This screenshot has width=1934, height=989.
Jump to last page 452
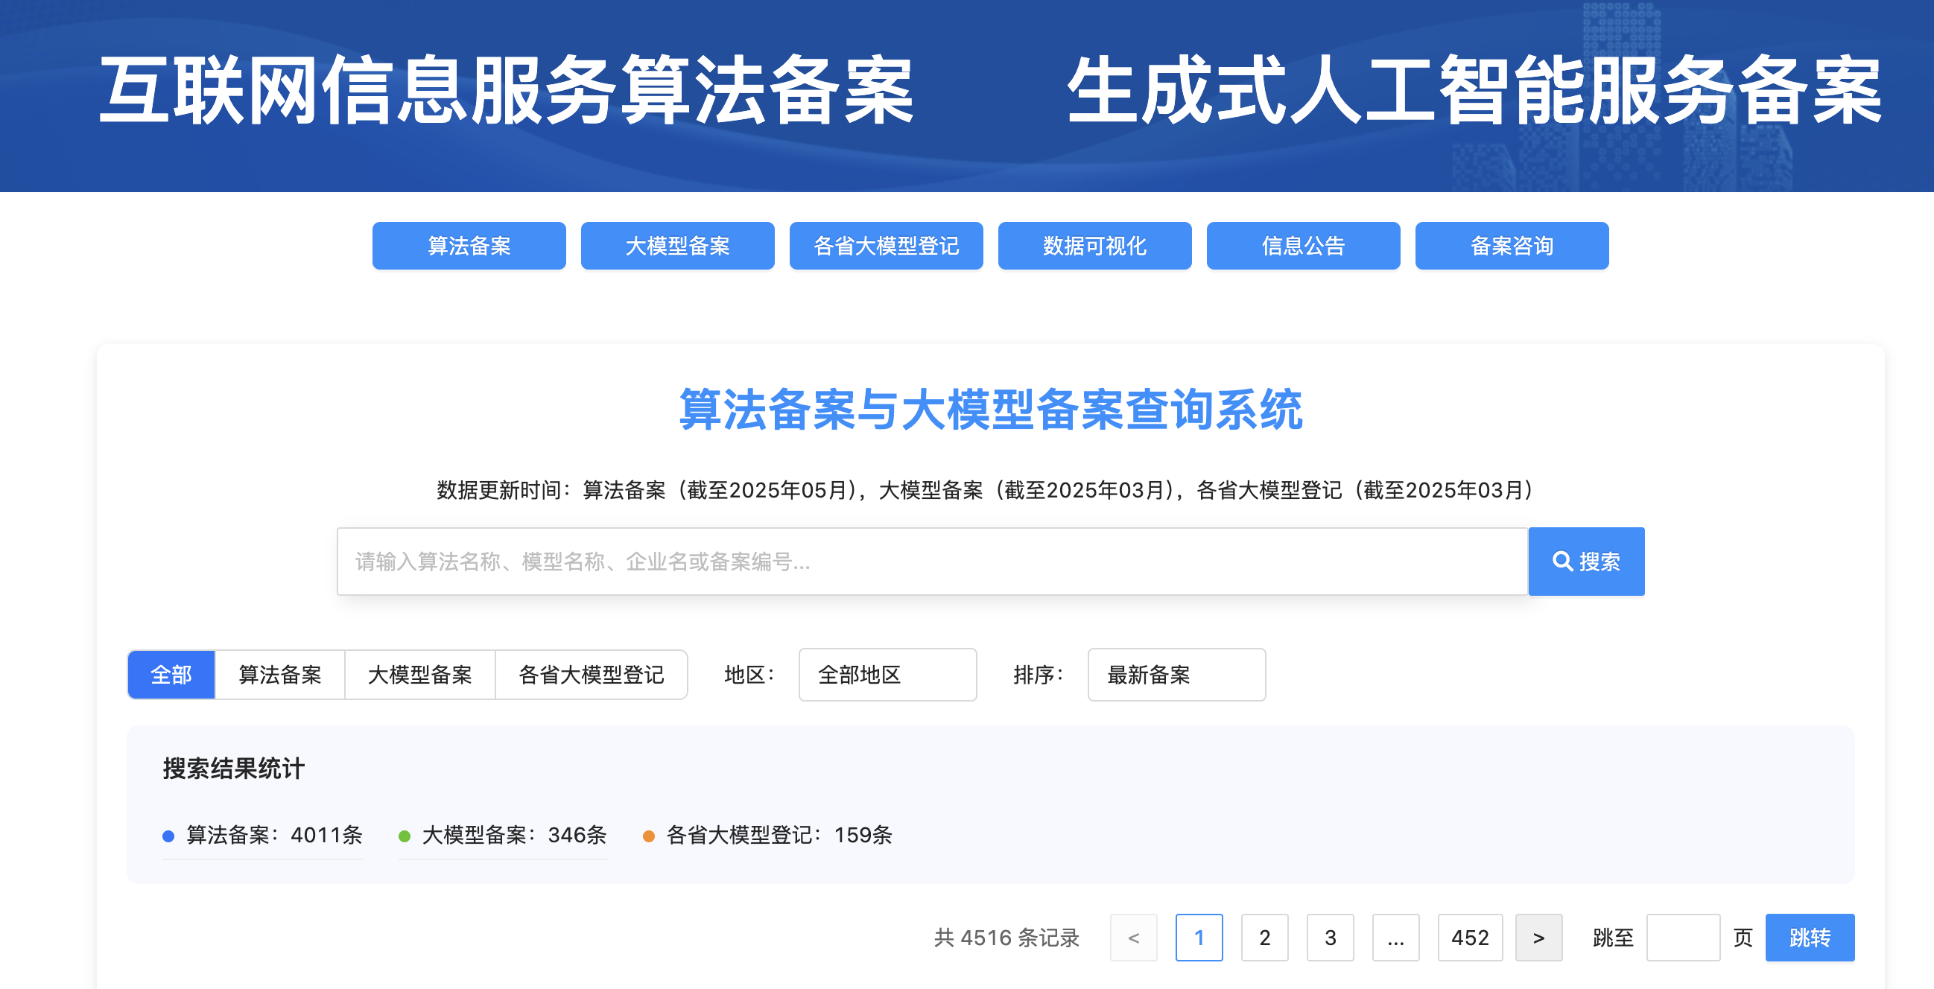[x=1469, y=937]
